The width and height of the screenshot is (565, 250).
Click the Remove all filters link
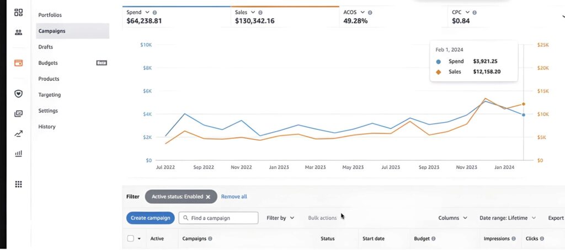pos(234,197)
